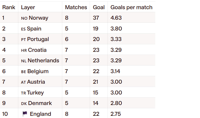Click Norway's goal count of 37

click(x=96, y=18)
